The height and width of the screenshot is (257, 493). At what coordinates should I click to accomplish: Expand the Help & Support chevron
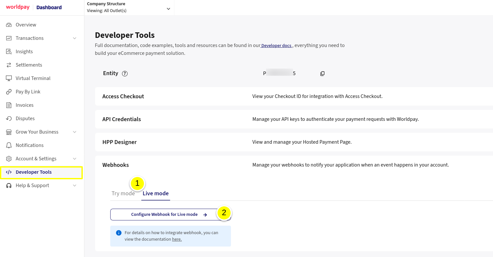75,185
